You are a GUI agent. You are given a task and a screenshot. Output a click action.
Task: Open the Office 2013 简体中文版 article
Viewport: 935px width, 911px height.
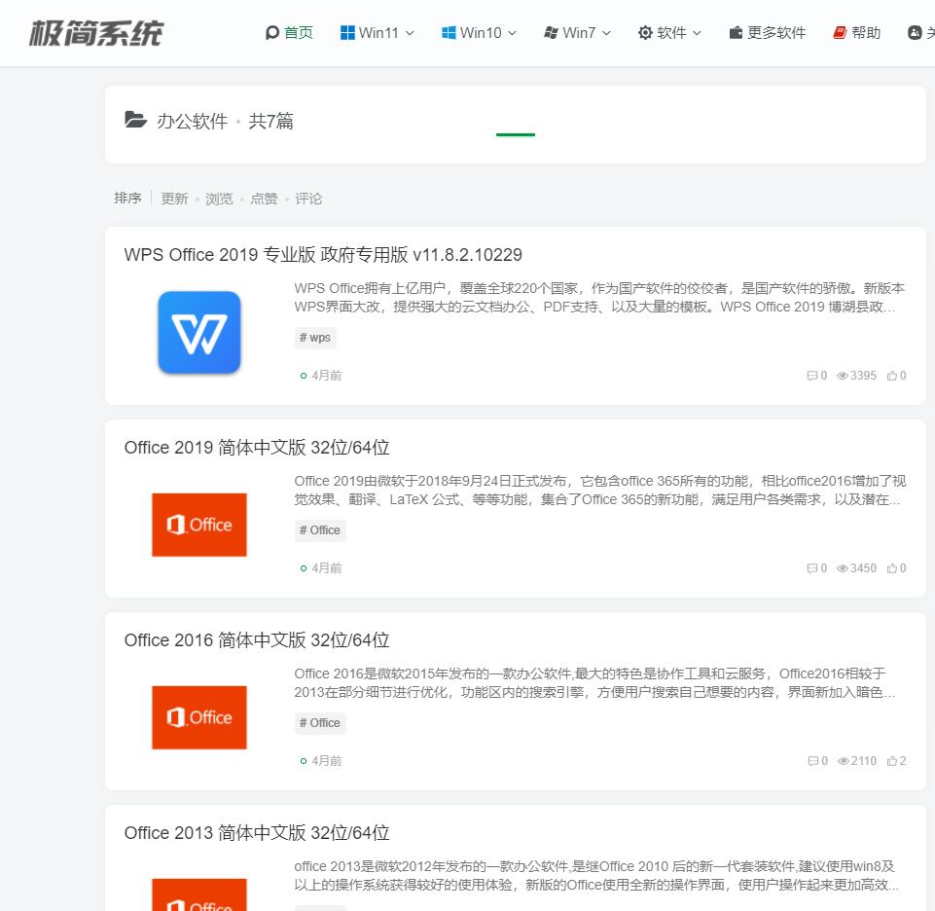point(256,832)
